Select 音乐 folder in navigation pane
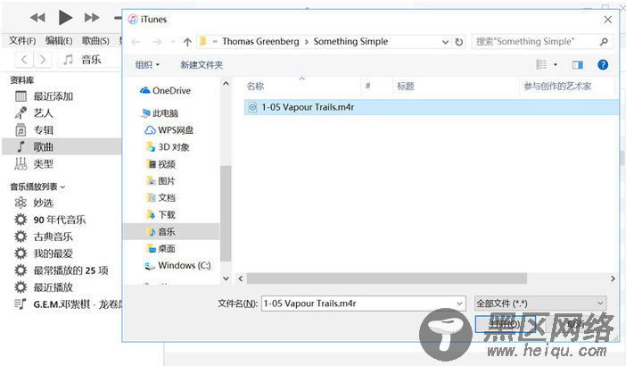The width and height of the screenshot is (626, 366). [x=172, y=232]
